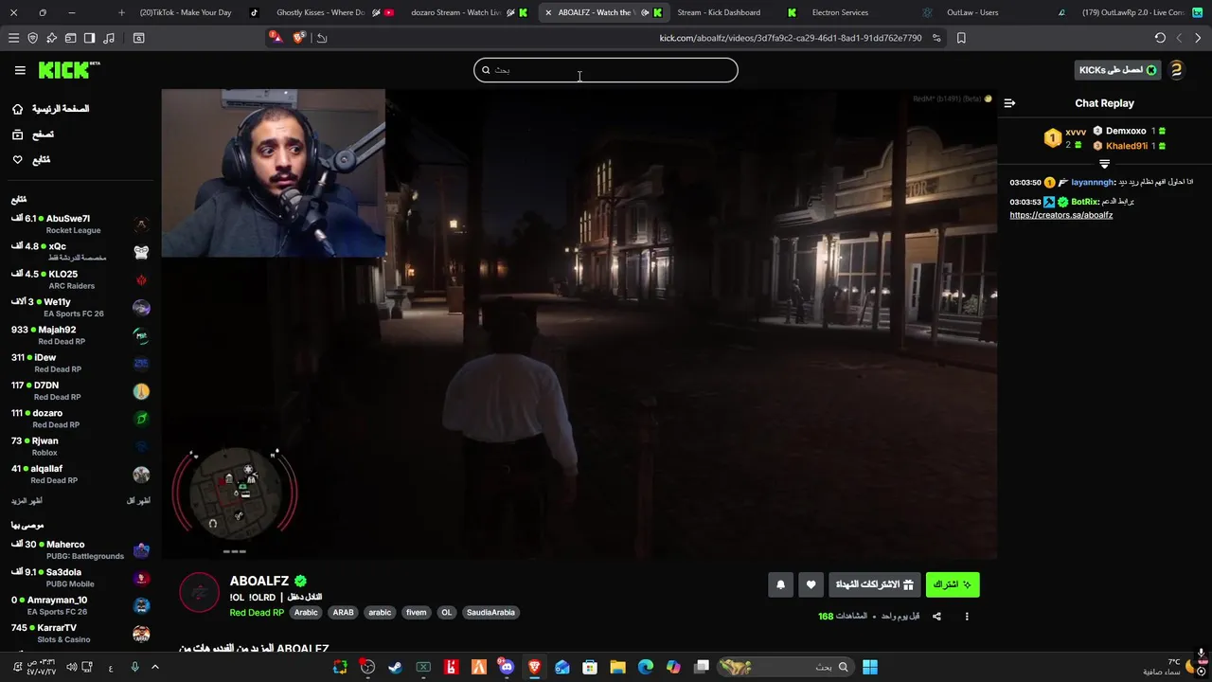Open Steam from the taskbar
This screenshot has width=1212, height=682.
396,667
